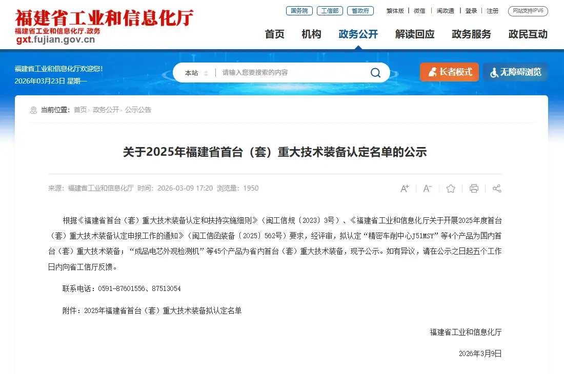Click the 工信部 link button
The width and height of the screenshot is (564, 374).
[330, 11]
